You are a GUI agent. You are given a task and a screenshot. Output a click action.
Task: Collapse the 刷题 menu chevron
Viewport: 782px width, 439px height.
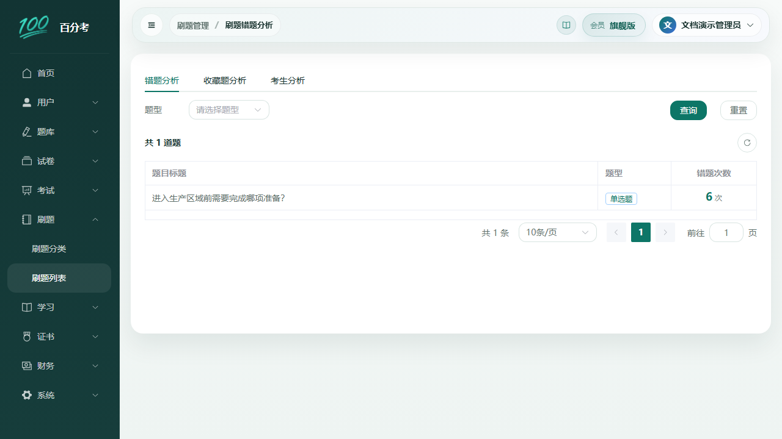tap(95, 220)
